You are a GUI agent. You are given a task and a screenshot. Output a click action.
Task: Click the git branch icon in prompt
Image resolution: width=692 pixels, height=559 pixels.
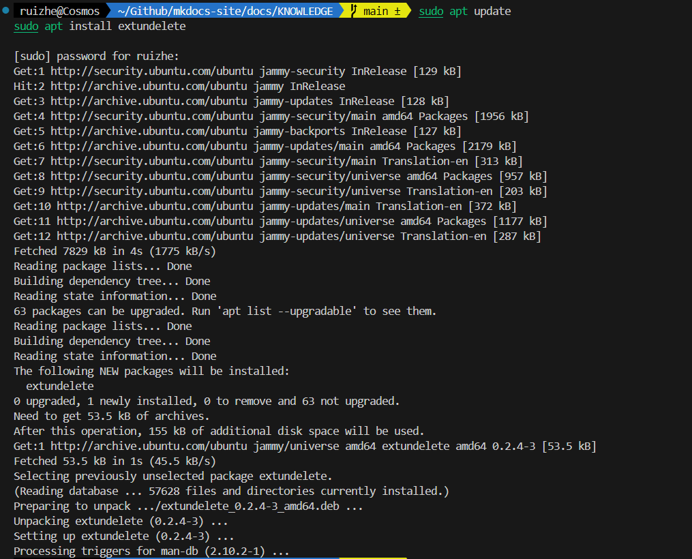tap(353, 11)
